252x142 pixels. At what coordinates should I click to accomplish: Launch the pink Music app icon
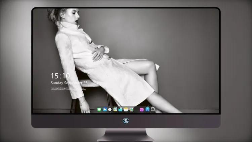point(141,109)
